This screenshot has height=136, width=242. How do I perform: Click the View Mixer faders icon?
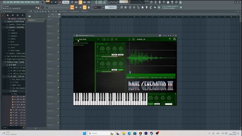pos(134,7)
